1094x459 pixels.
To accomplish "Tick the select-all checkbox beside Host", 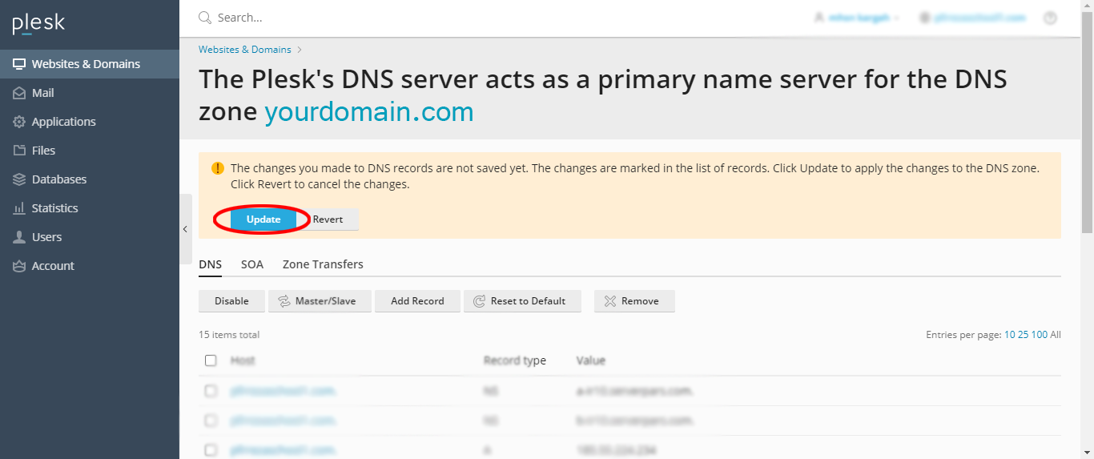I will (211, 360).
